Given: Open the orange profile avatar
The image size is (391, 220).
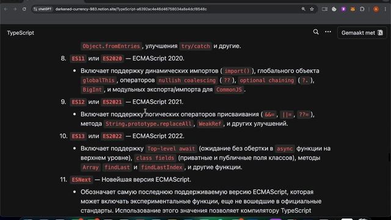Looking at the screenshot, I should click(376, 9).
